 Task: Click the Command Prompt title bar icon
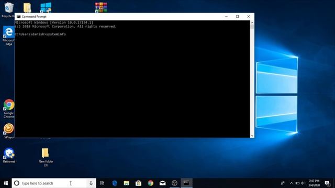point(19,17)
